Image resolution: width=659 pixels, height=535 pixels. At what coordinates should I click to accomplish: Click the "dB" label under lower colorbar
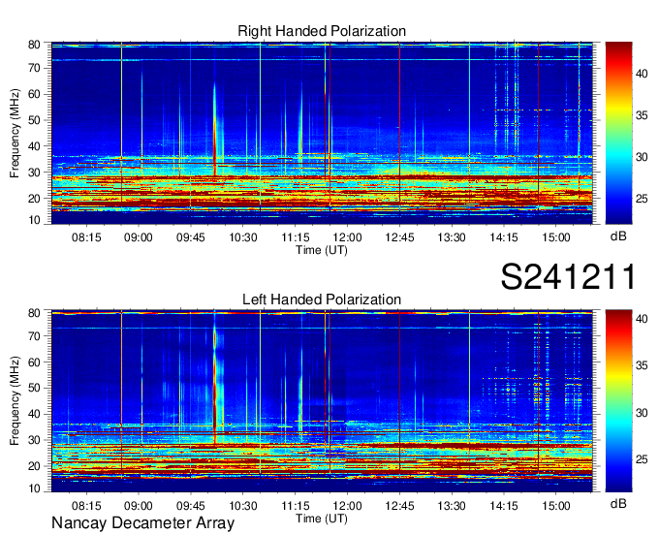pyautogui.click(x=618, y=504)
